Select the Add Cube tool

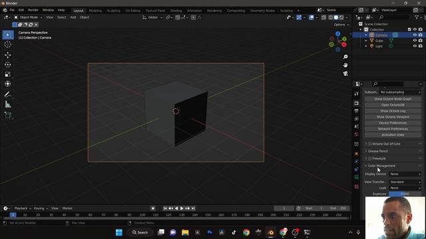click(8, 115)
